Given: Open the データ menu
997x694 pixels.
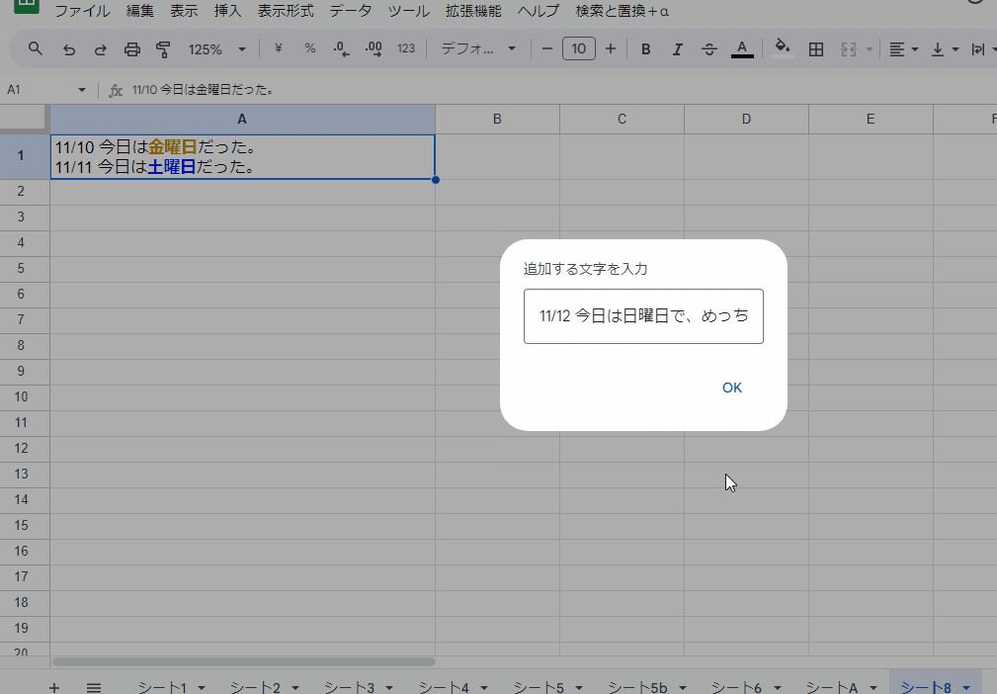Looking at the screenshot, I should point(351,11).
